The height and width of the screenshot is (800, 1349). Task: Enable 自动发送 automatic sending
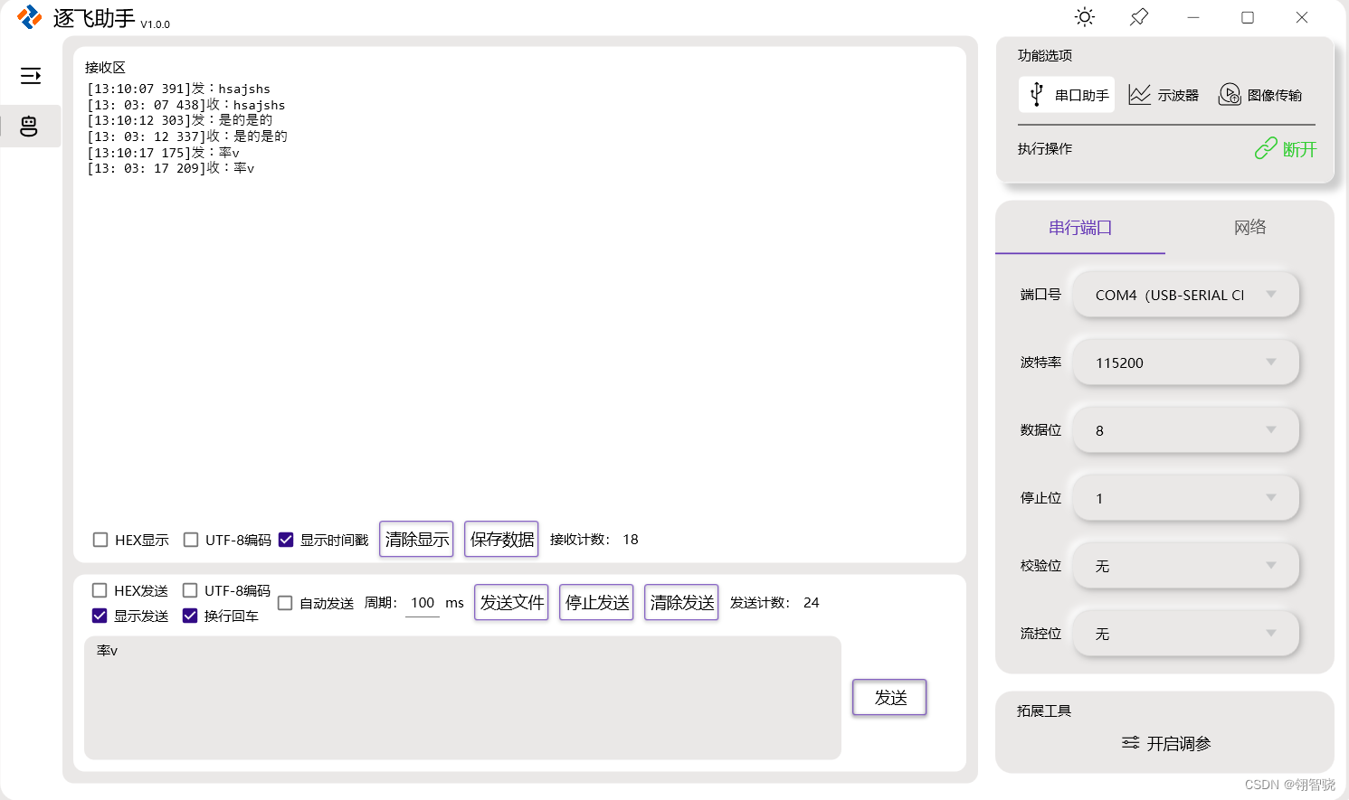[x=285, y=602]
